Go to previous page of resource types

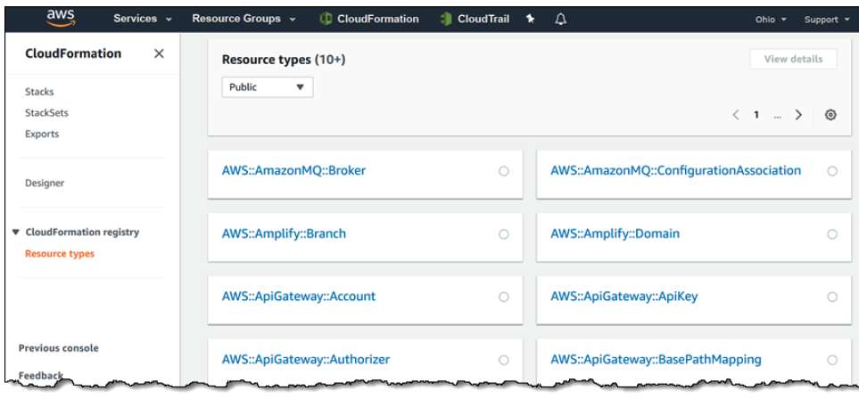click(x=736, y=115)
